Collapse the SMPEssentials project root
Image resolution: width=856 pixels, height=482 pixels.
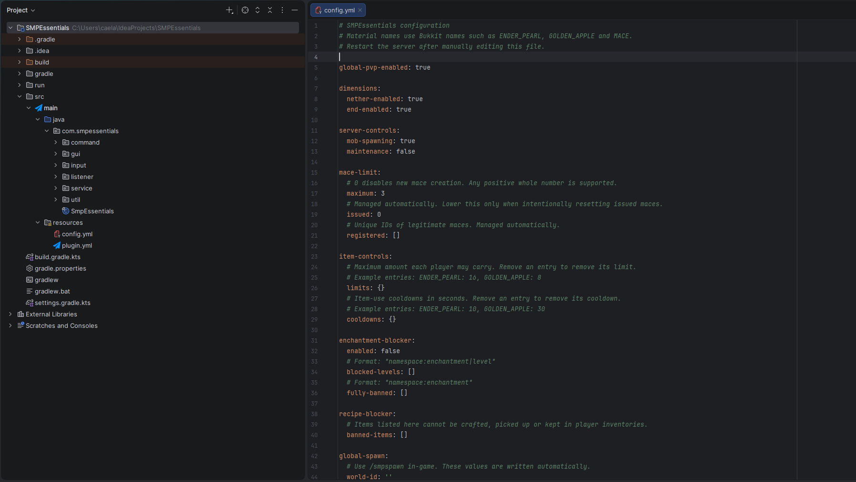[x=10, y=28]
